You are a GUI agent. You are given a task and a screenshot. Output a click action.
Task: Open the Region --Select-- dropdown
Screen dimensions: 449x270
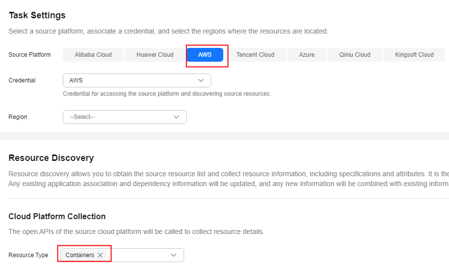click(x=125, y=117)
